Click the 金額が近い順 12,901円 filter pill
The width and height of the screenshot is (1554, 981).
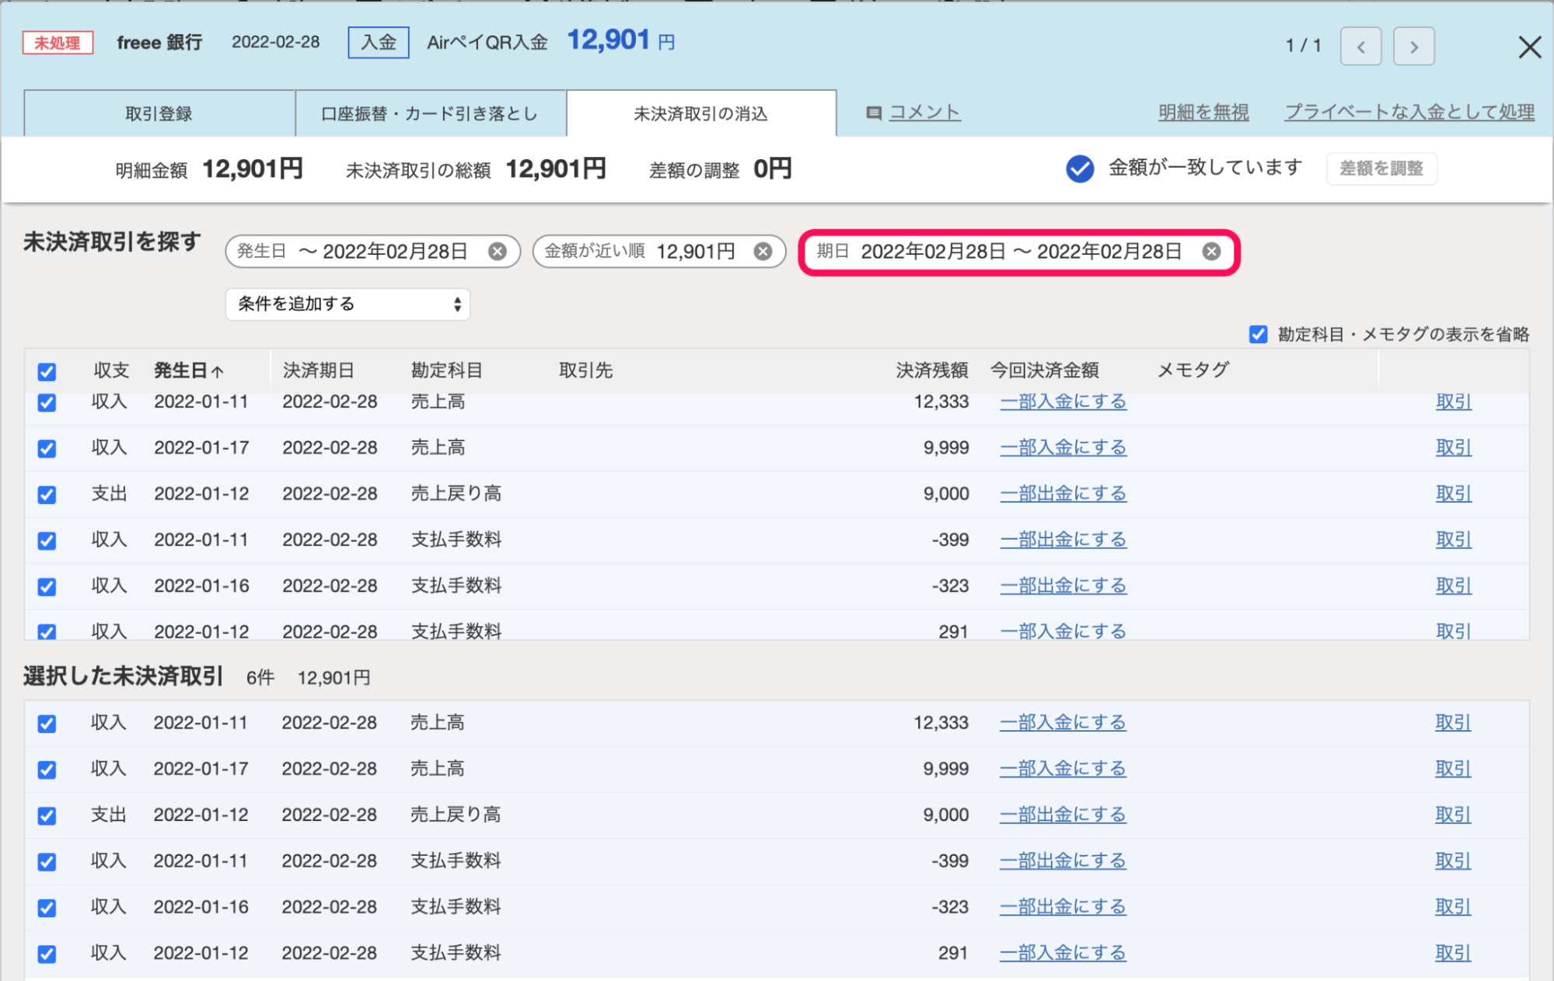coord(658,252)
